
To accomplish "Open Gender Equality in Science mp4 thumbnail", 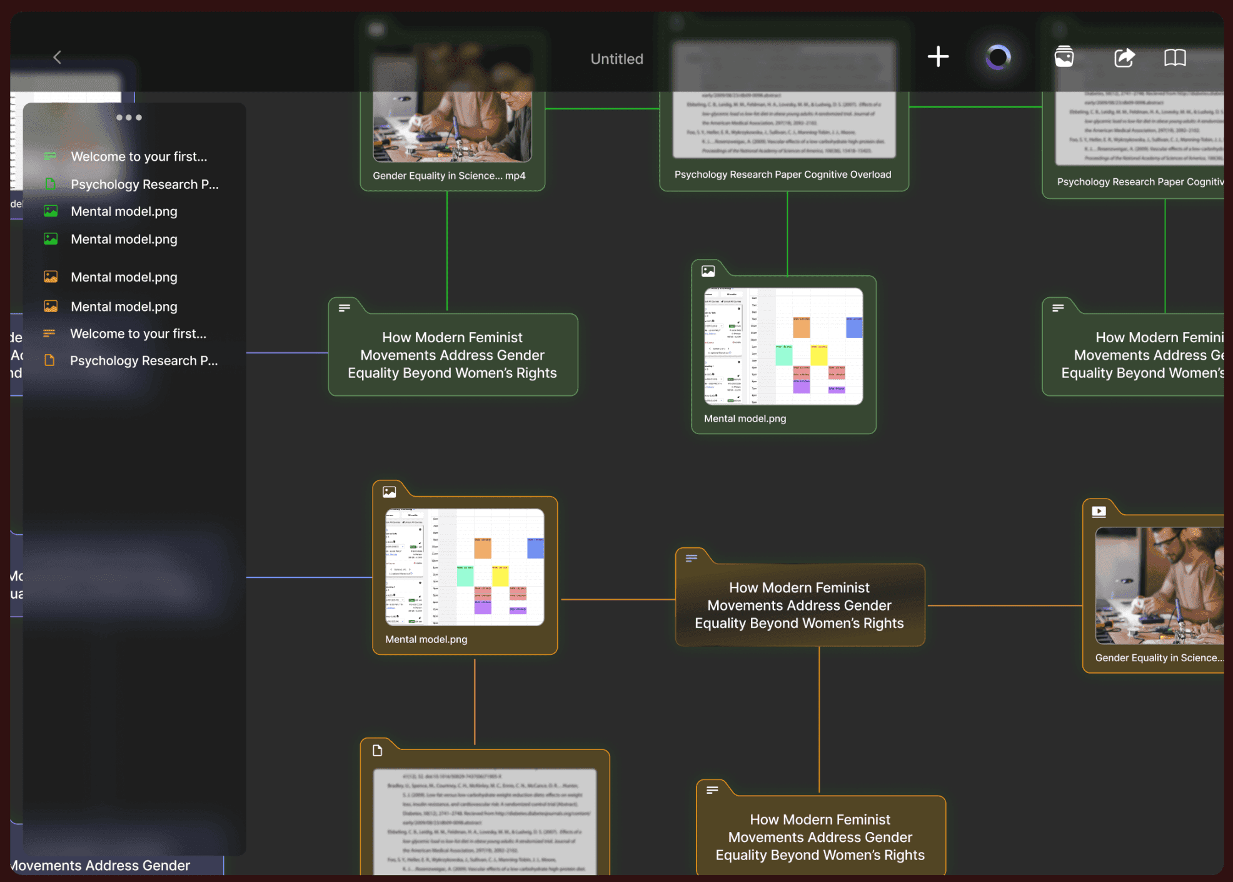I will pyautogui.click(x=452, y=125).
